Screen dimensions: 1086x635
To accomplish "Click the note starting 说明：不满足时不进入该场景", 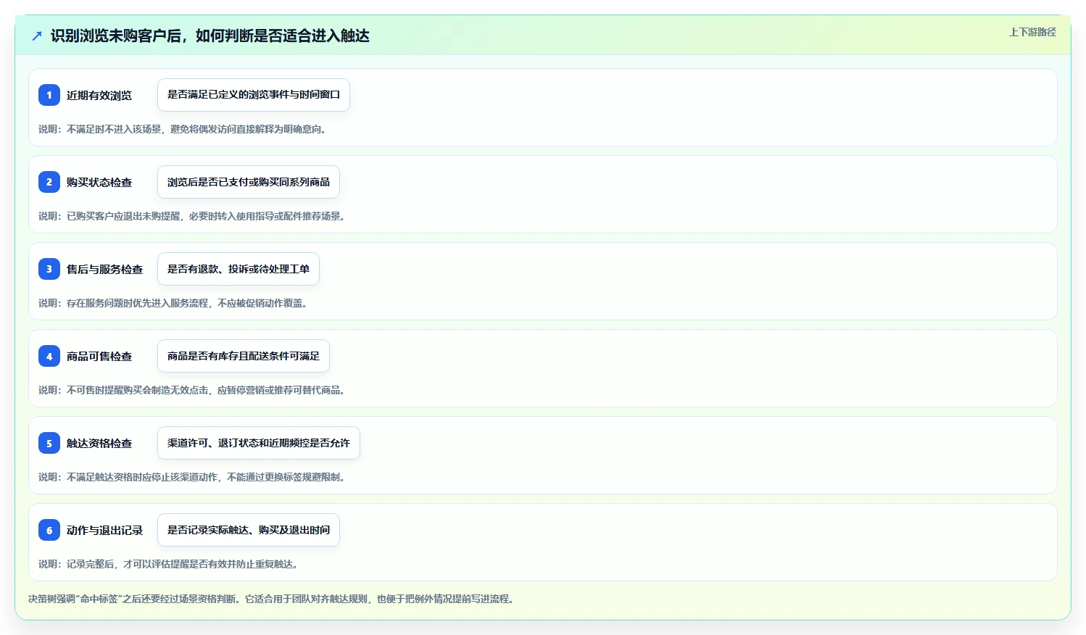I will coord(184,129).
